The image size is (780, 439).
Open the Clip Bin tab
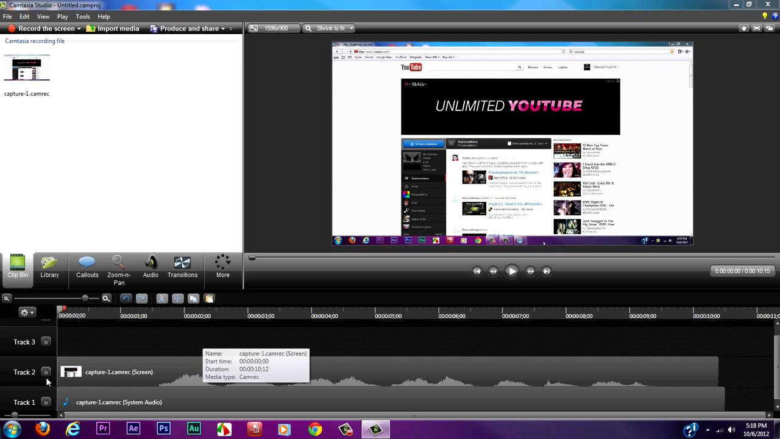tap(18, 267)
